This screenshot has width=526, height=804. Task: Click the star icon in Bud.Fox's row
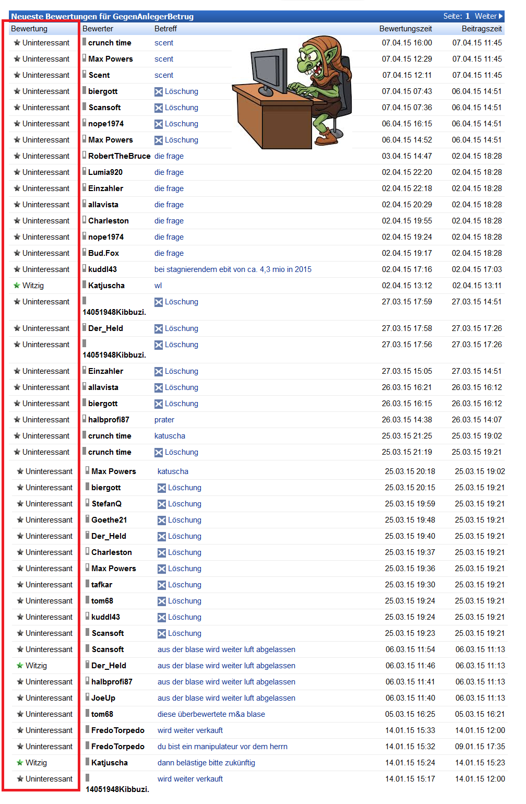pos(17,253)
